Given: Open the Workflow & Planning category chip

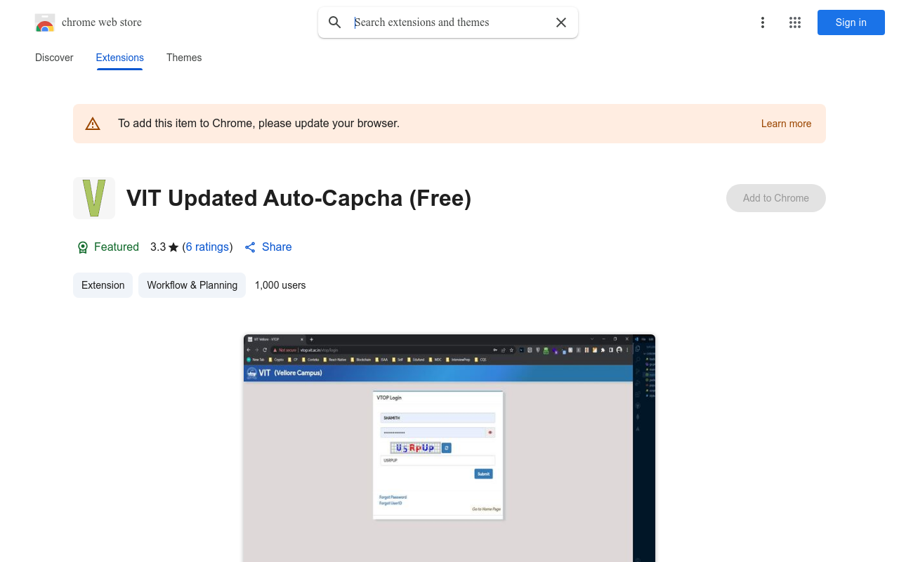Looking at the screenshot, I should pos(192,285).
